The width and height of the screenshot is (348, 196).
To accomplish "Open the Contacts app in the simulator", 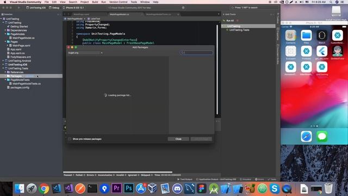I will (x=290, y=35).
